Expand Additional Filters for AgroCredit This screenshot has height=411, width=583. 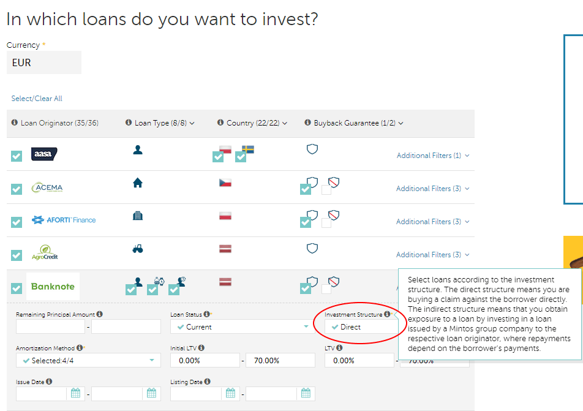pyautogui.click(x=432, y=255)
